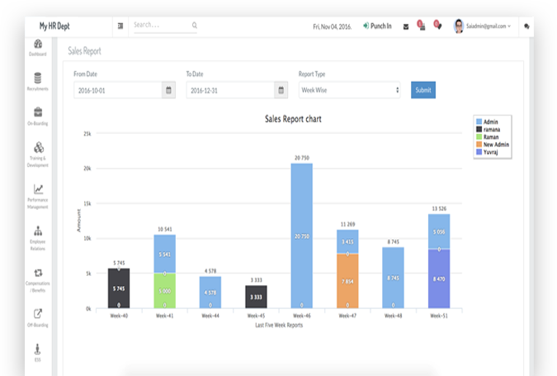Click the search magnifier icon

point(194,26)
